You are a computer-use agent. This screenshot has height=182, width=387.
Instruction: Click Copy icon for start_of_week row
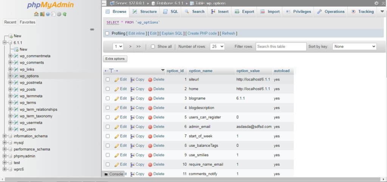pyautogui.click(x=132, y=136)
